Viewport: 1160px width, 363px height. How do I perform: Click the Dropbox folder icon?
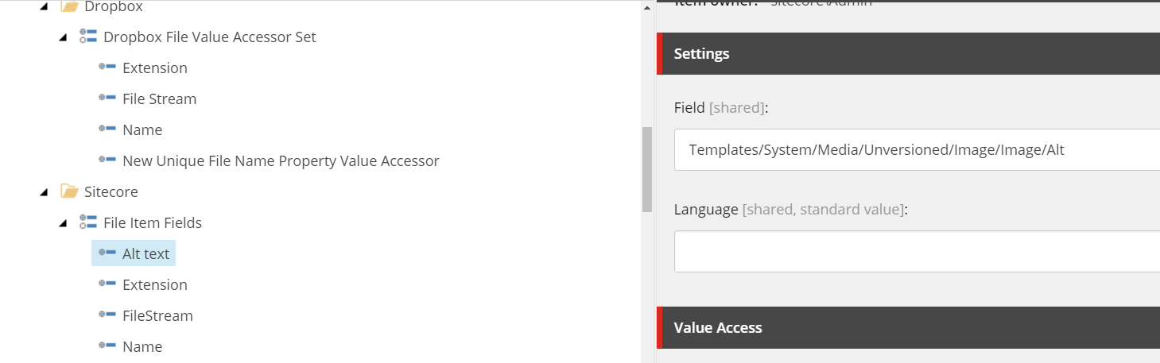click(69, 6)
